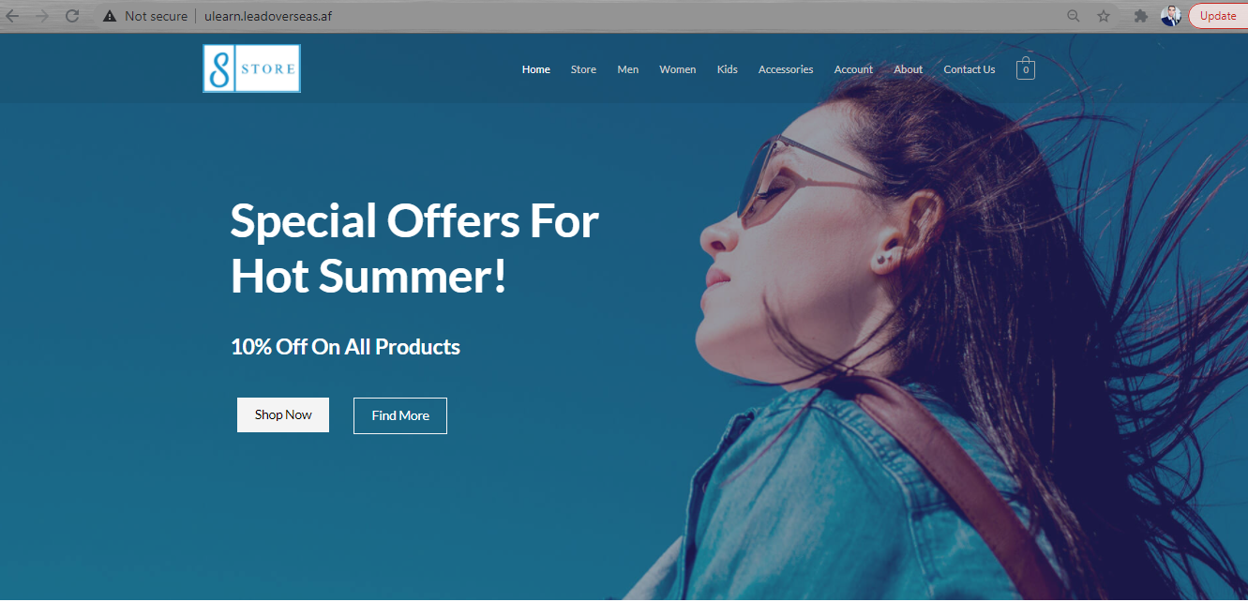Click the browser forward arrow
The image size is (1248, 602).
point(41,16)
